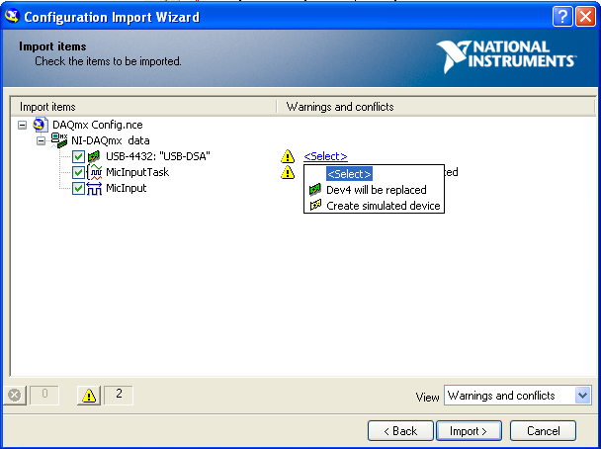The width and height of the screenshot is (601, 449).
Task: Click the NI-DAQmx data node icon
Action: 59,140
